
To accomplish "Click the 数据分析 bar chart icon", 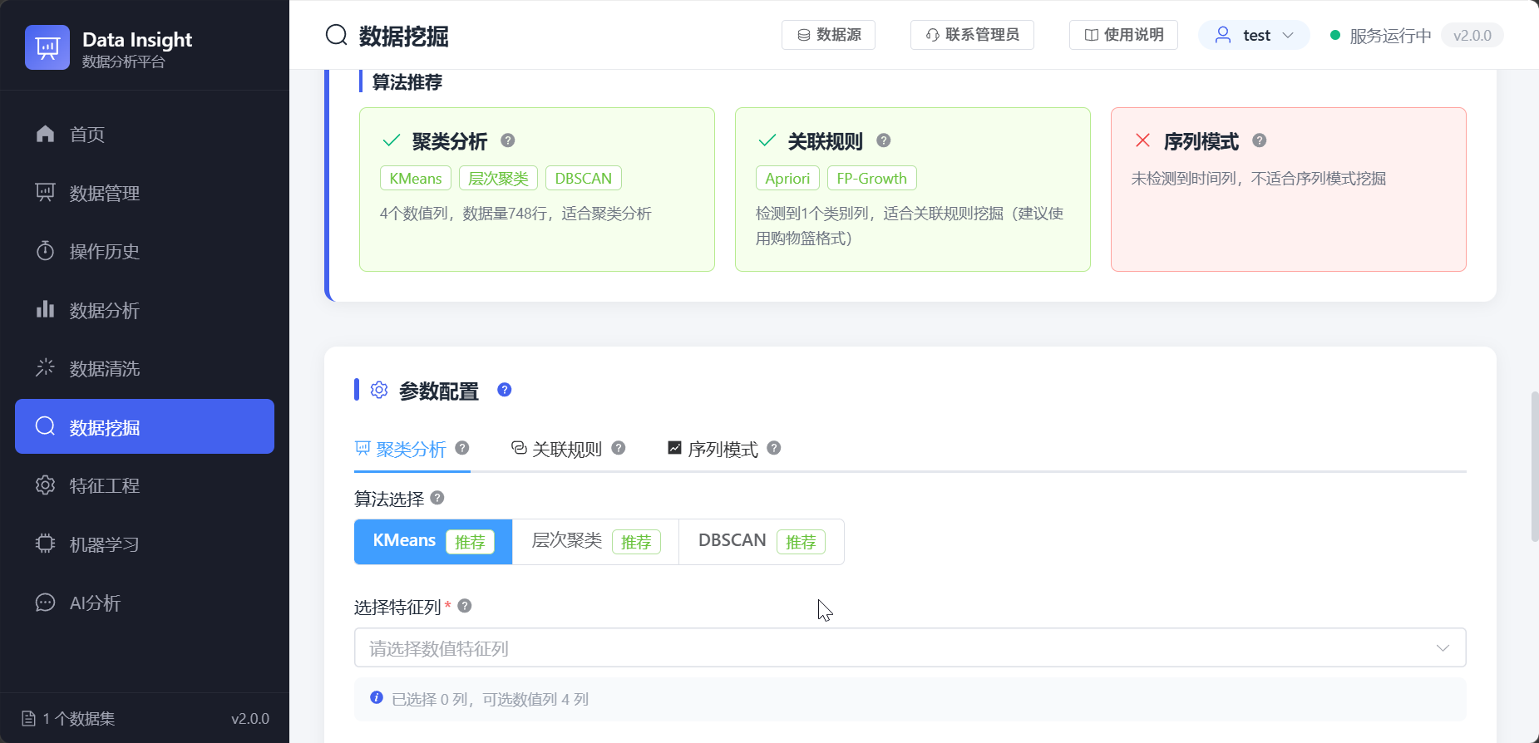I will coord(46,310).
